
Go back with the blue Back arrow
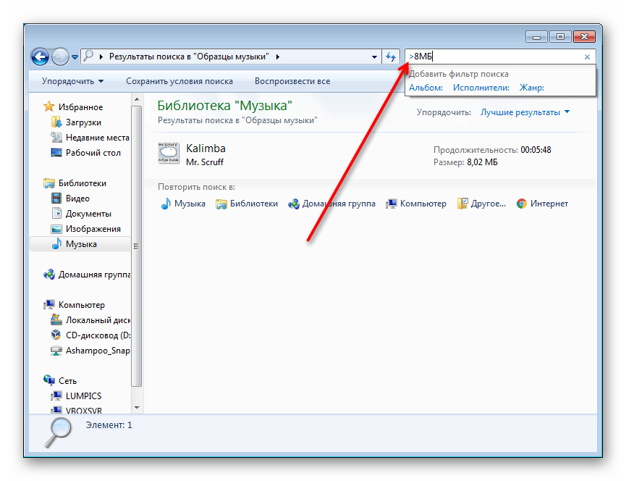click(40, 57)
